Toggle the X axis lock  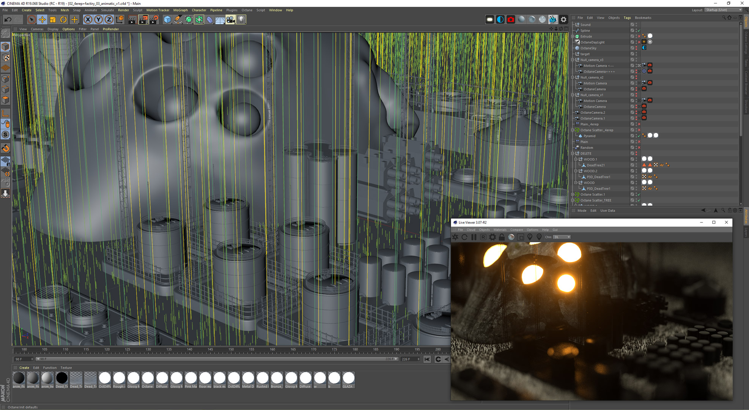88,19
